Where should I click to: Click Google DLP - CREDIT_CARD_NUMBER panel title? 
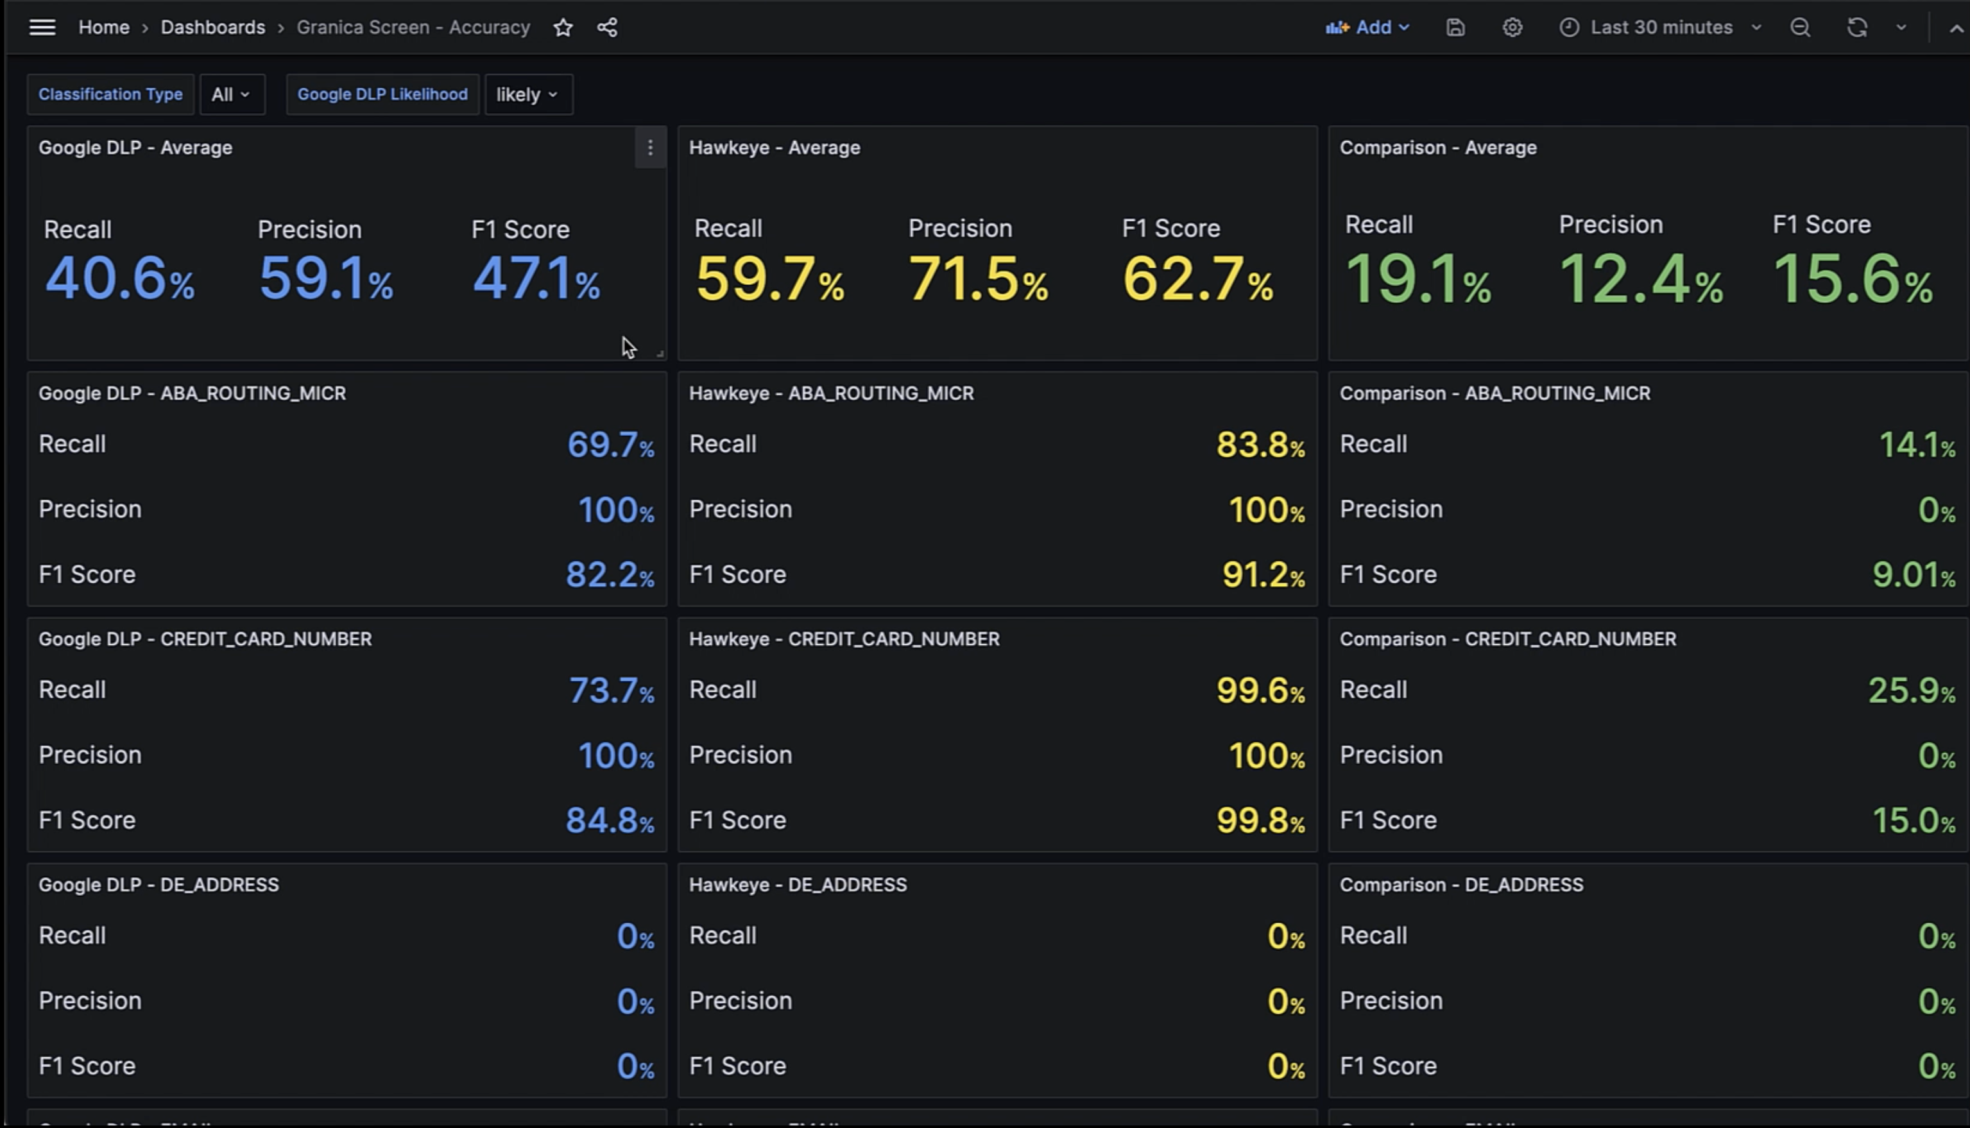click(205, 639)
